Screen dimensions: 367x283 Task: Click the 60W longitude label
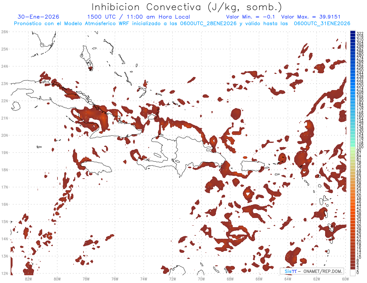(x=346, y=279)
